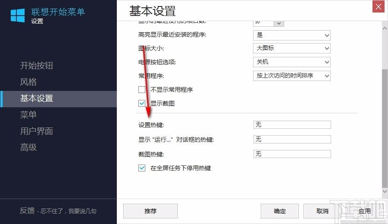Click the 基本设置 page heading
Screen dimensions: 388x224
pos(153,11)
